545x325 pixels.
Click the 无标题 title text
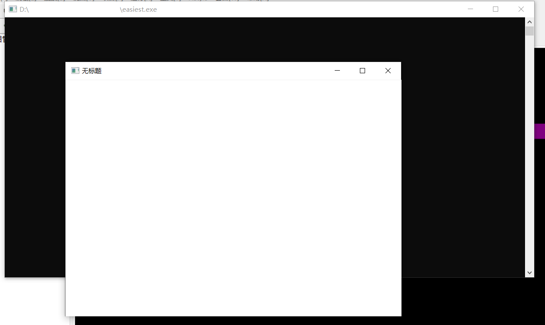[x=91, y=71]
